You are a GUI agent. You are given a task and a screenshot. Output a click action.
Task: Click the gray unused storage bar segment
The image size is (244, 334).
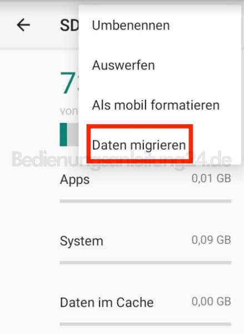(73, 135)
